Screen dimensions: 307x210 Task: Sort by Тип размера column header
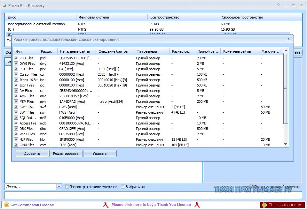pyautogui.click(x=152, y=51)
